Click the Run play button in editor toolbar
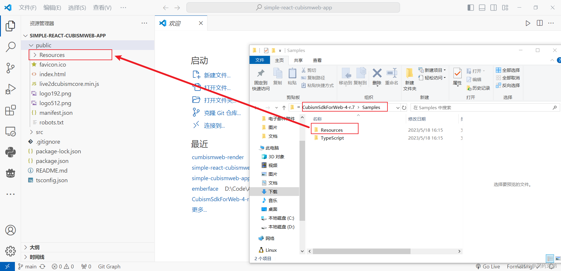The width and height of the screenshot is (561, 271). click(527, 23)
